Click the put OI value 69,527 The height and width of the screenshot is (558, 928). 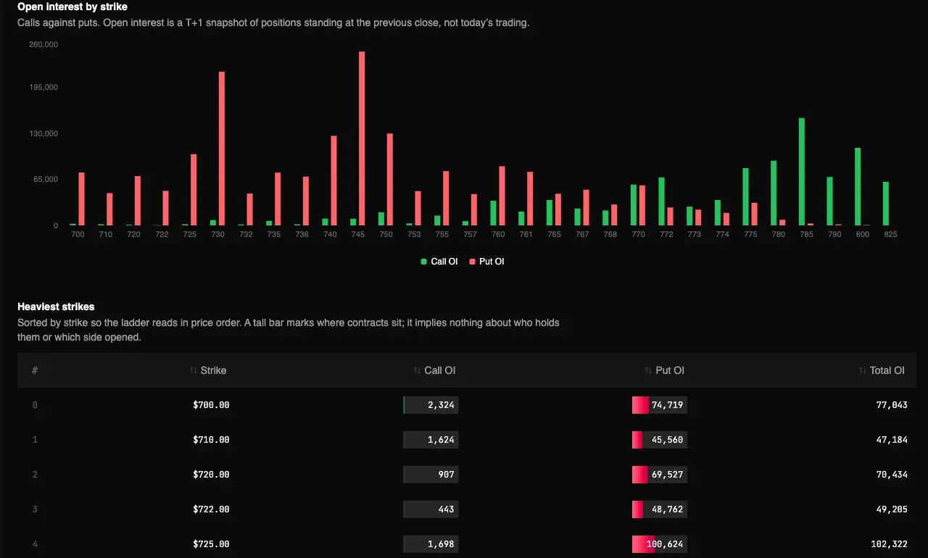click(x=668, y=475)
